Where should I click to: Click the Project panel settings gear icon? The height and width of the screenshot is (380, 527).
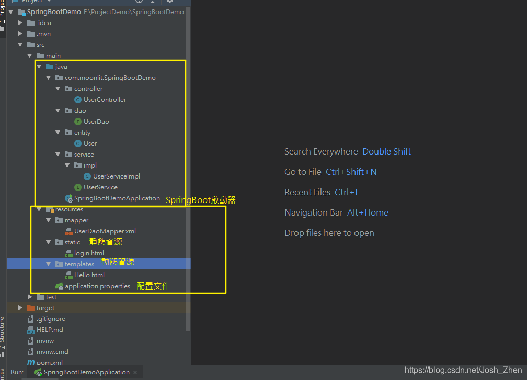170,2
